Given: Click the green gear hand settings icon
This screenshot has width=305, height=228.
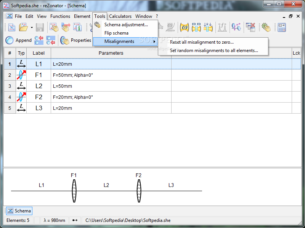Looking at the screenshot, I should pos(266,27).
